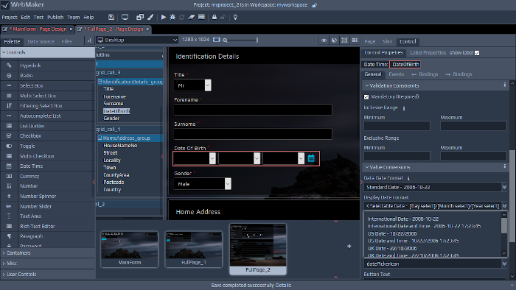516x290 pixels.
Task: Open the Display Date Format dropdown
Action: point(504,206)
